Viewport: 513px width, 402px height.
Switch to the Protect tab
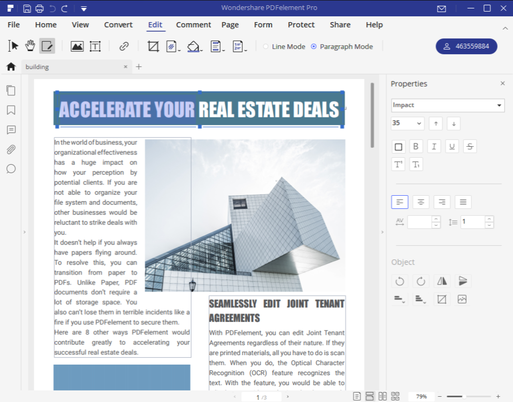pyautogui.click(x=301, y=25)
